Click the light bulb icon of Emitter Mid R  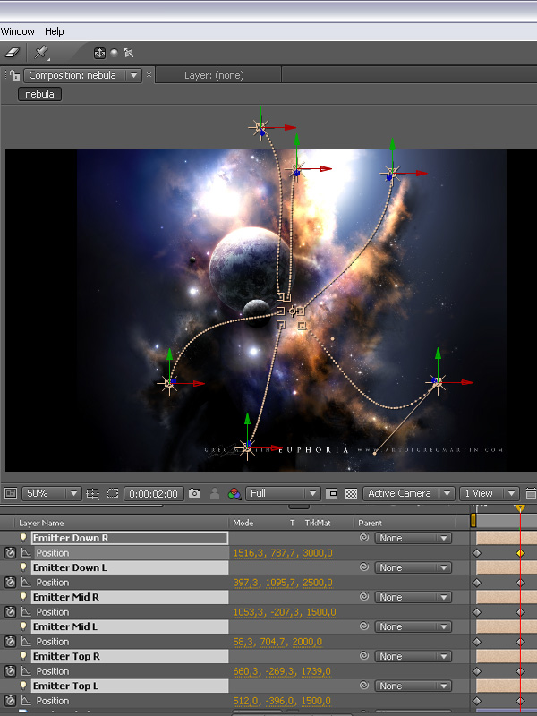click(x=23, y=597)
